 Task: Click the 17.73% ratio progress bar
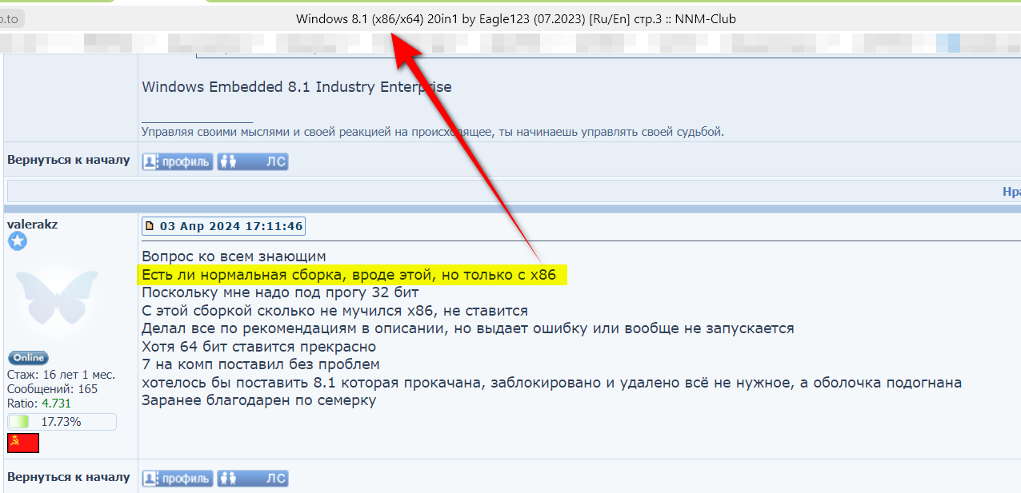62,422
